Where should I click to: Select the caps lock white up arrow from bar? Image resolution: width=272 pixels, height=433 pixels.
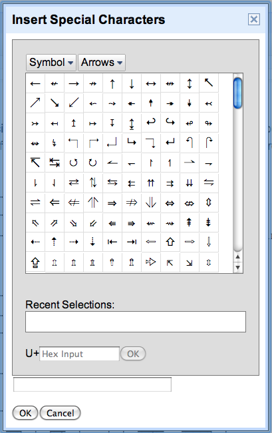click(35, 262)
